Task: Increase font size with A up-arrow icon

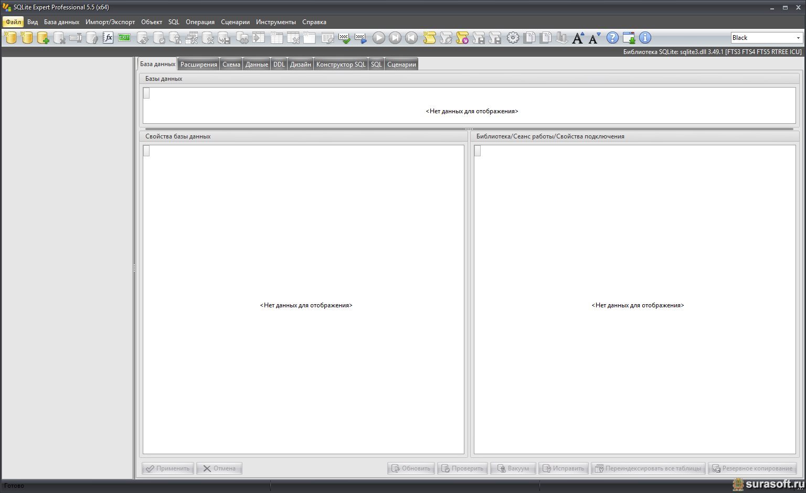Action: point(578,38)
